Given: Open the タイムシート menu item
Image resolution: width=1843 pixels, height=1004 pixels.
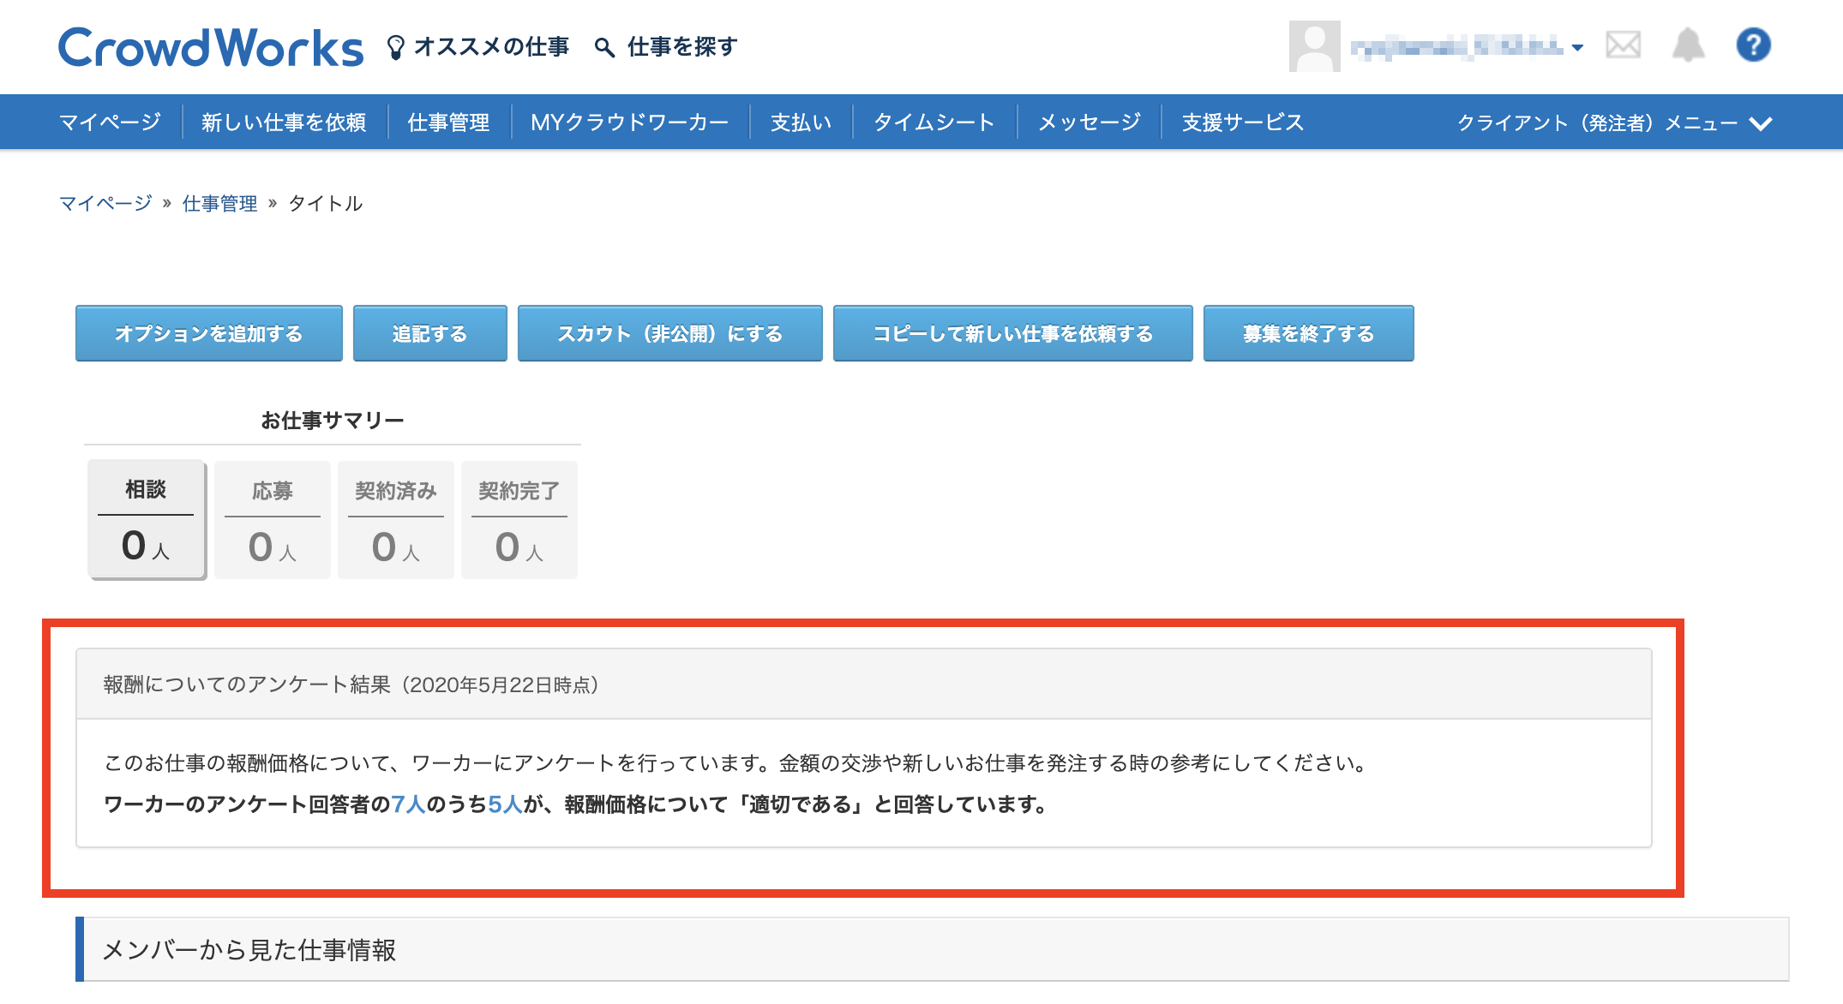Looking at the screenshot, I should point(934,123).
